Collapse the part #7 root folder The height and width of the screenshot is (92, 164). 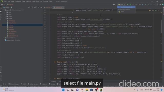(x=3, y=10)
